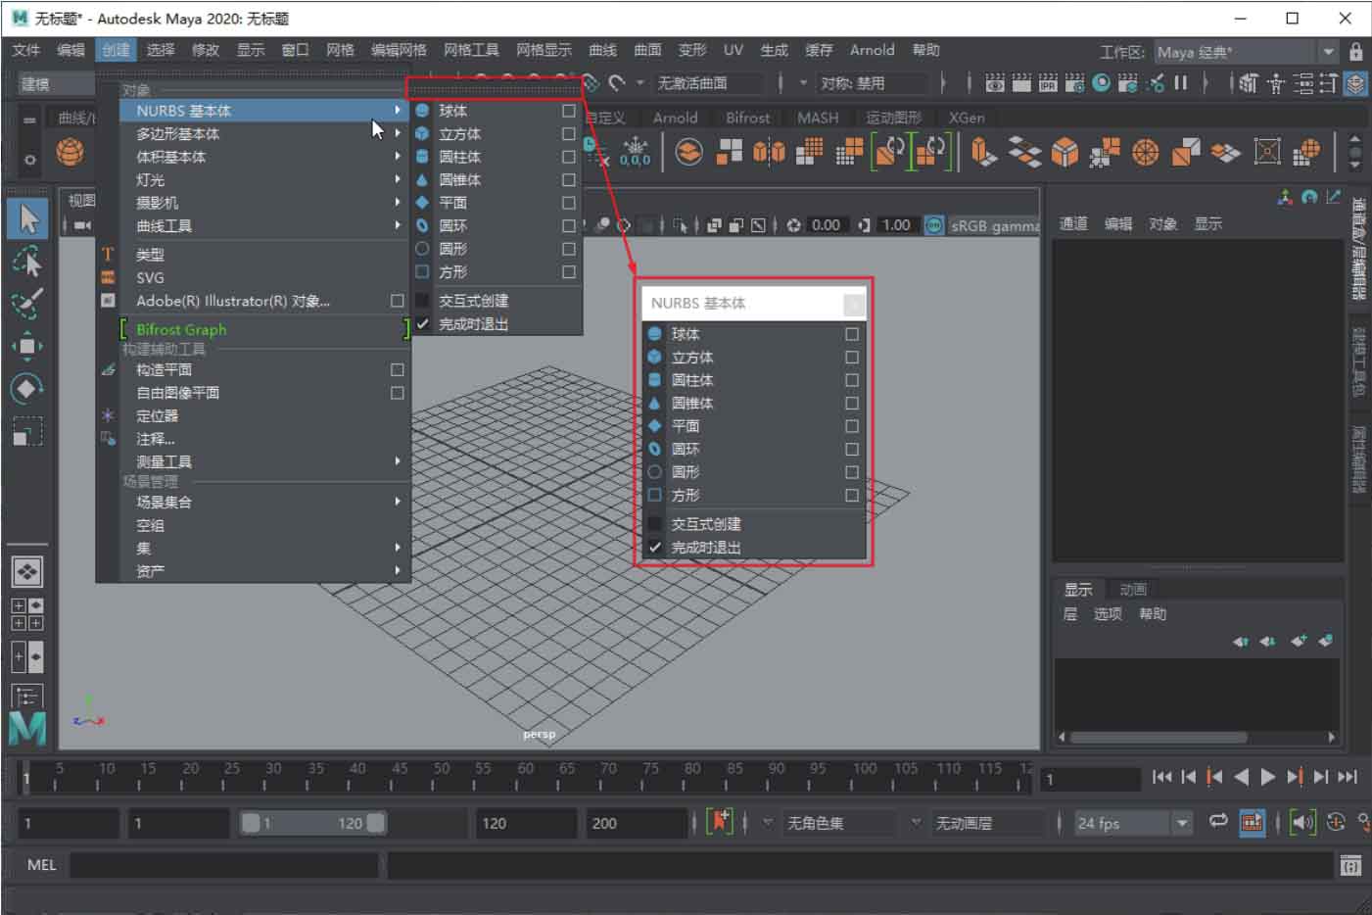Open the 对称: 禁用 symmetry dropdown

[x=872, y=83]
